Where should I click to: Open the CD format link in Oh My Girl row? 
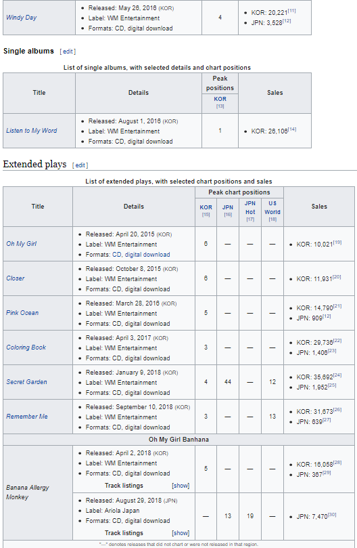[116, 255]
